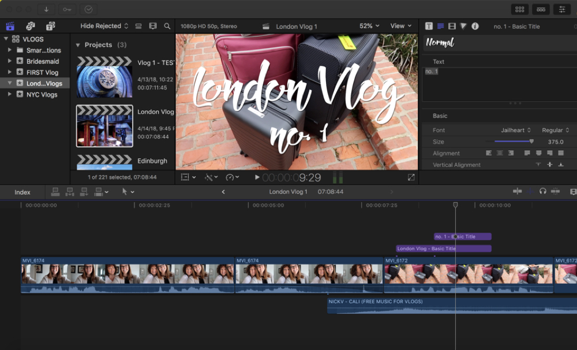Open the viewer View menu
The height and width of the screenshot is (350, 577).
click(x=400, y=26)
